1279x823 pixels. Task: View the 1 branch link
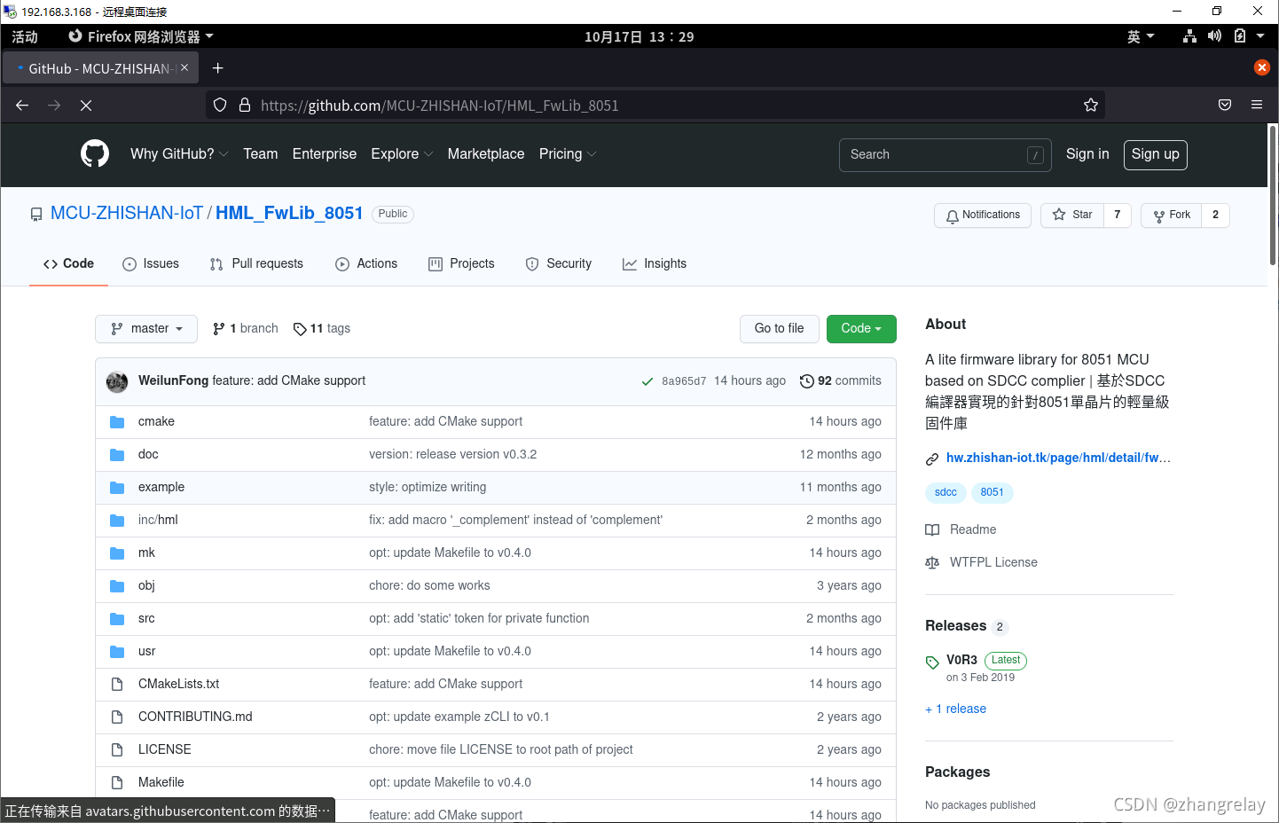246,328
